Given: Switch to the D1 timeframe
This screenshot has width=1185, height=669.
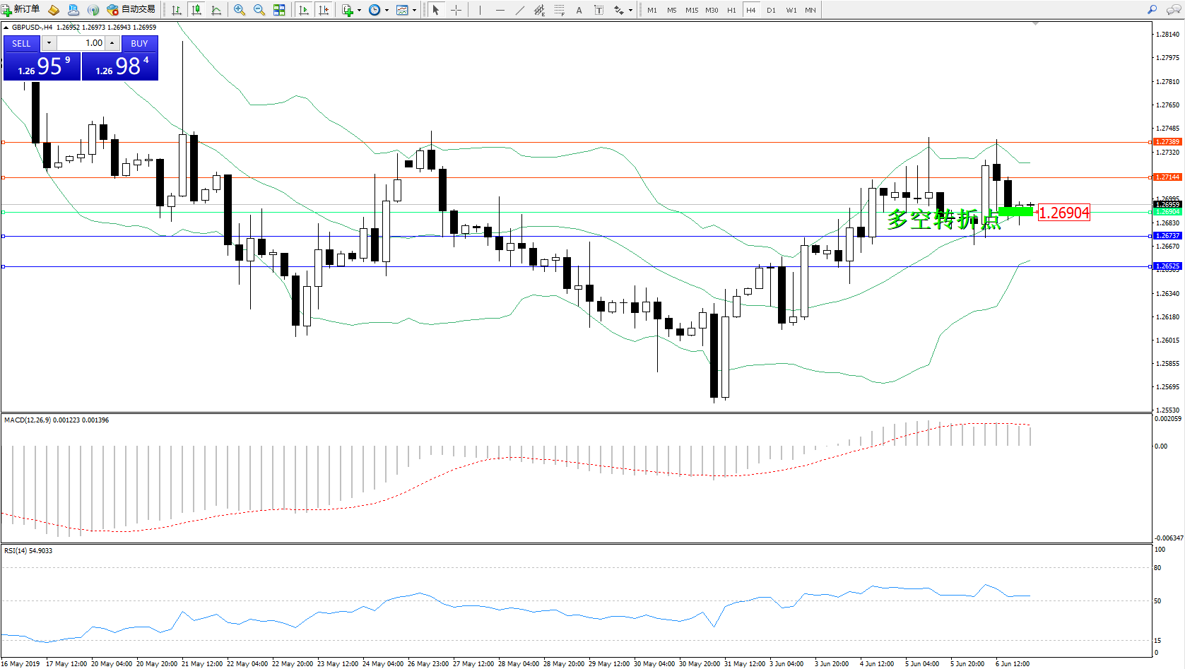Looking at the screenshot, I should point(771,10).
